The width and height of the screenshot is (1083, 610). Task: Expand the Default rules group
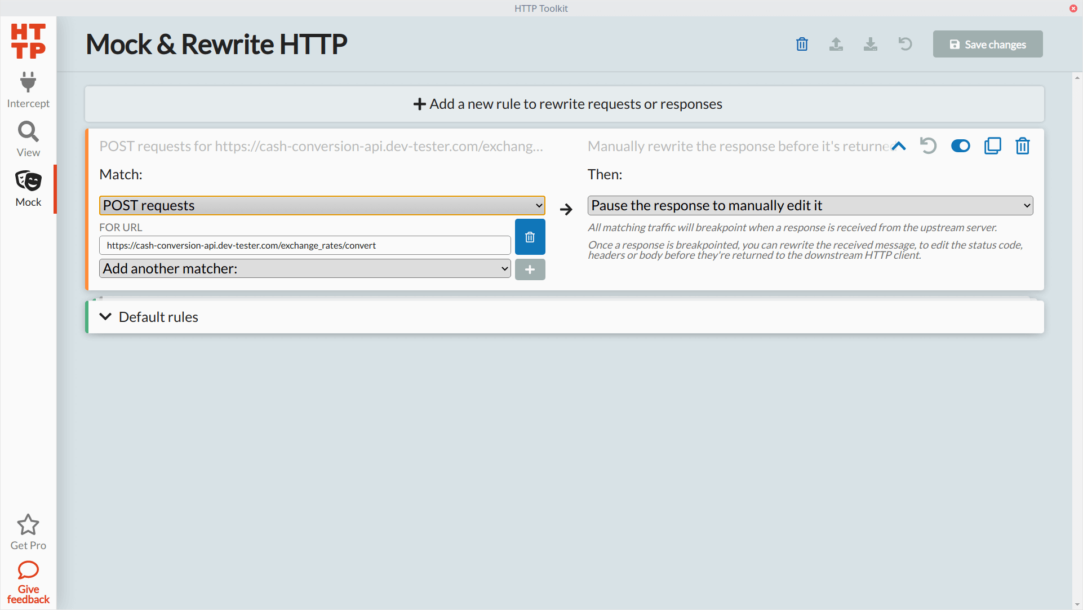565,317
